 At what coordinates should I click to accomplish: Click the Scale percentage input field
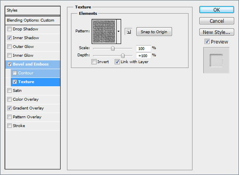pos(143,48)
